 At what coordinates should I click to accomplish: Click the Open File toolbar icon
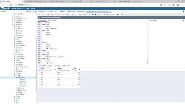pyautogui.click(x=40, y=14)
